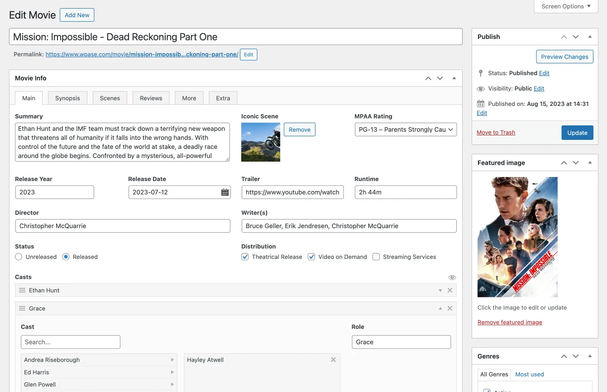
Task: Switch to All Genres tab
Action: (494, 374)
